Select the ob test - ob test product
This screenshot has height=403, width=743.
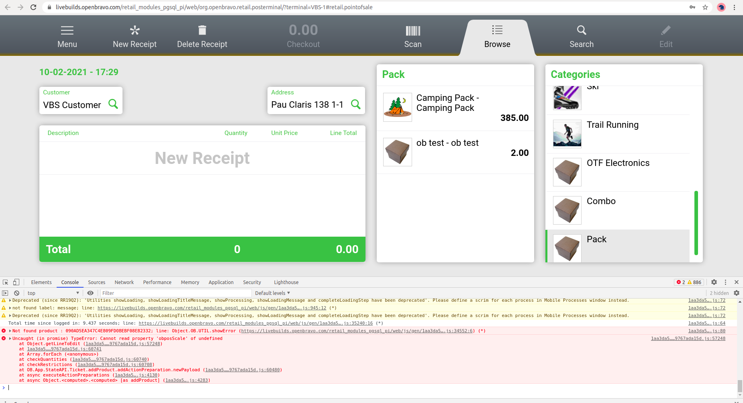[455, 152]
